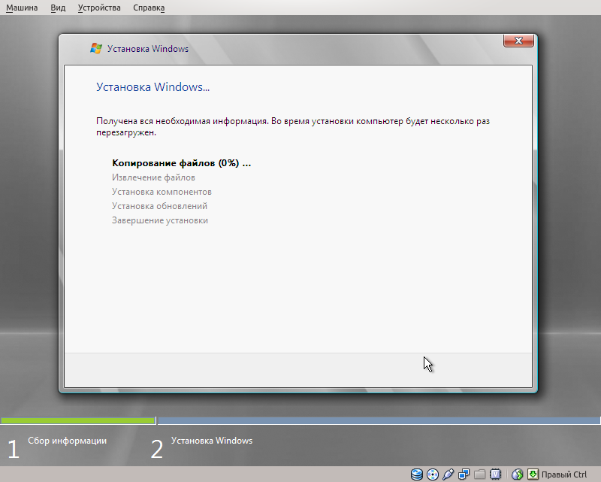Click the Завершение установки list item

[x=160, y=220]
